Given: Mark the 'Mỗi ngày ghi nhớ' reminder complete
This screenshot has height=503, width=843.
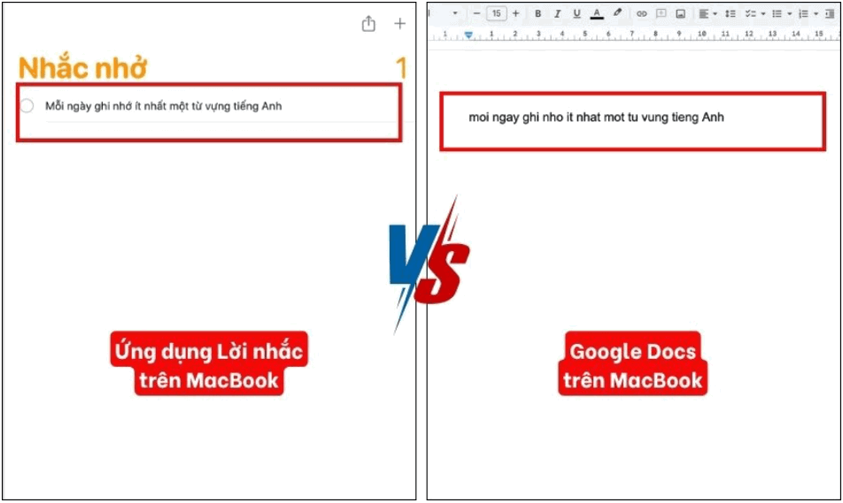Looking at the screenshot, I should [27, 106].
